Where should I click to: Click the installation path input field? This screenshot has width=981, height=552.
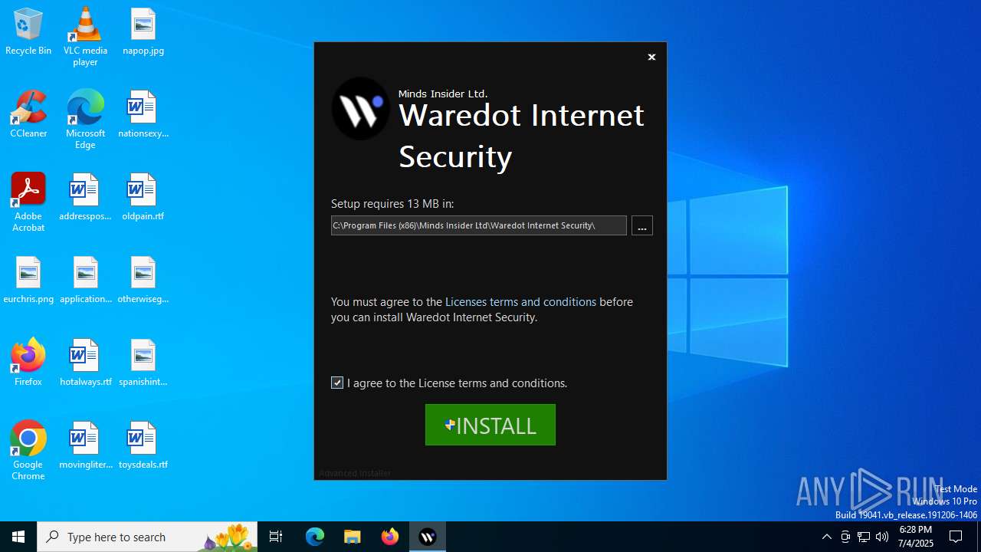click(x=479, y=225)
